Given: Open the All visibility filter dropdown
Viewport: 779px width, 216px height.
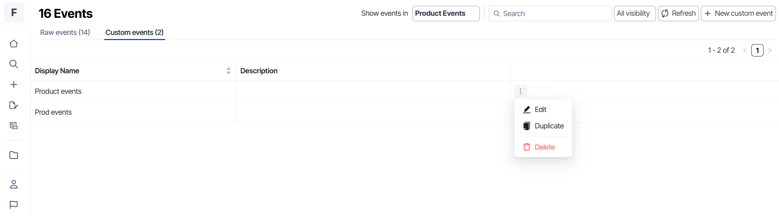Looking at the screenshot, I should [635, 13].
